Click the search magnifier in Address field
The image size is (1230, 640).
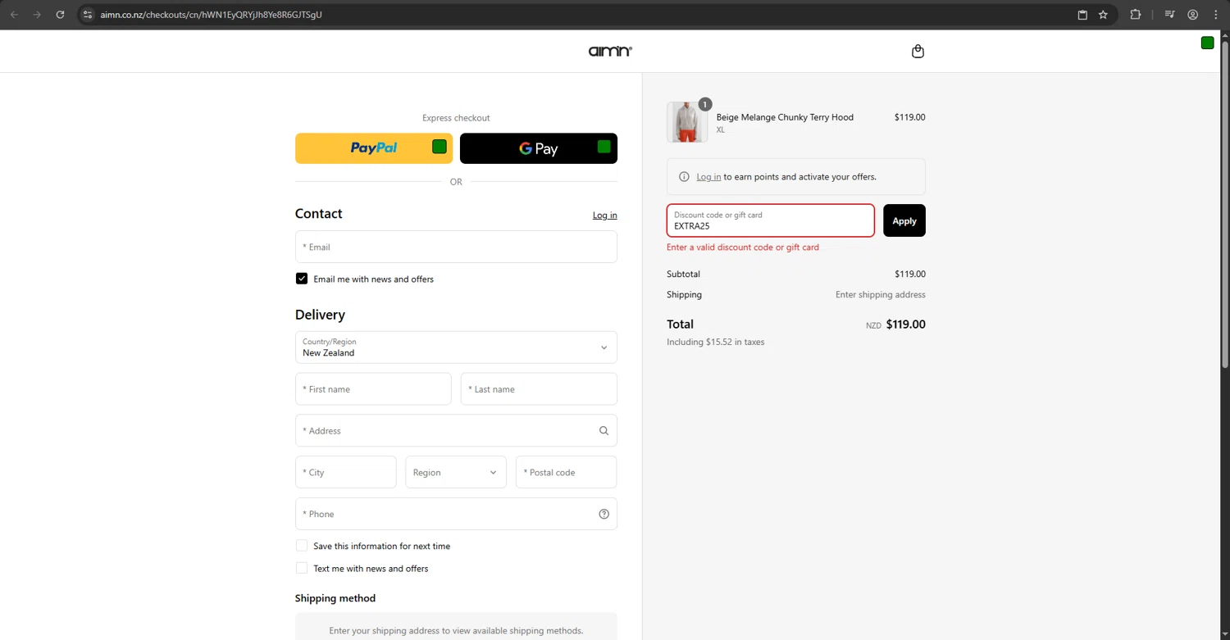pyautogui.click(x=604, y=431)
